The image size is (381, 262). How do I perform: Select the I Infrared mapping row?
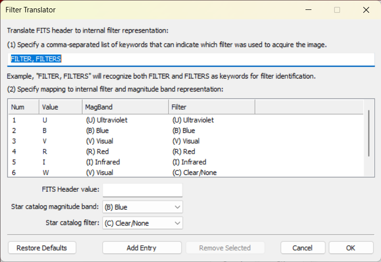186,162
